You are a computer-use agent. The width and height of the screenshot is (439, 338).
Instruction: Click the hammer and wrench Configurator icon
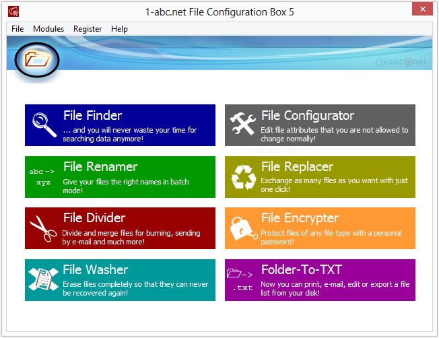tap(242, 123)
